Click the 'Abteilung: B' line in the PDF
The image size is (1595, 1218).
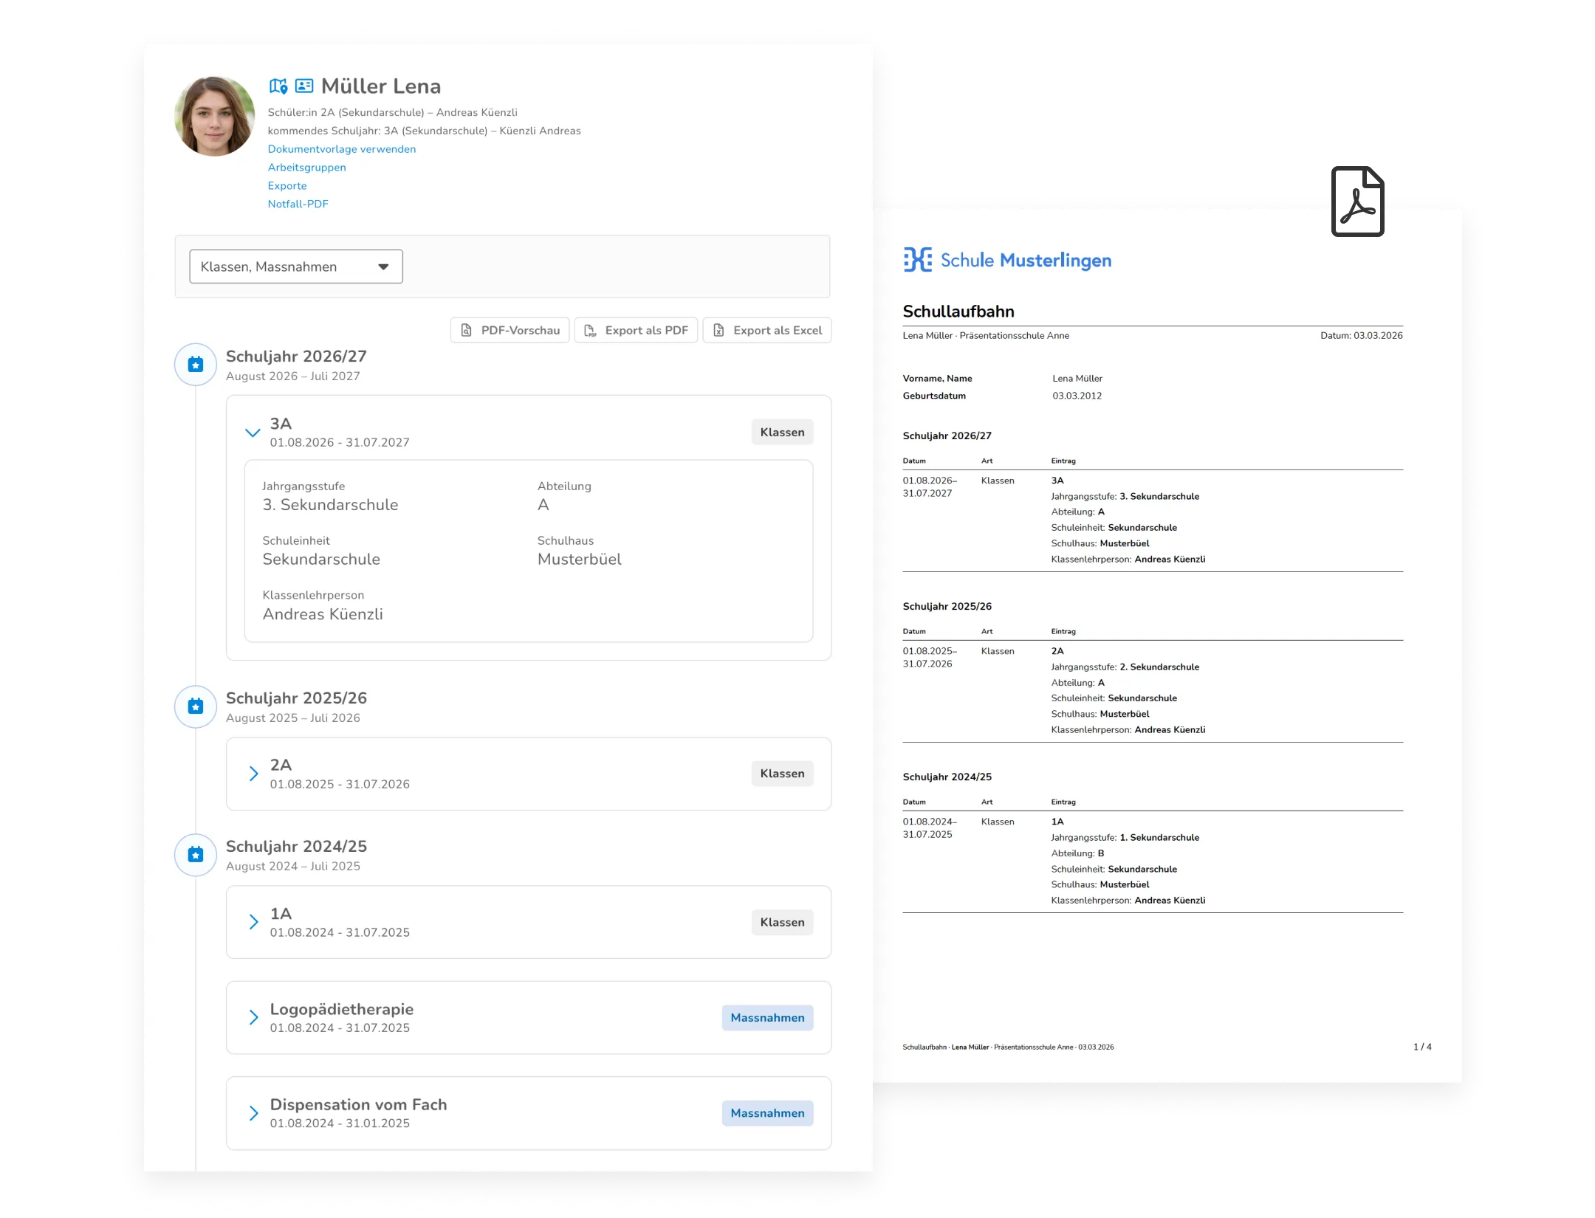click(1077, 854)
